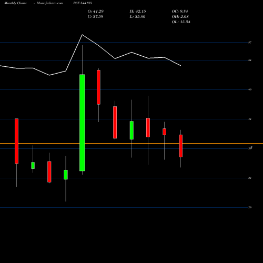Image resolution: width=263 pixels, height=263 pixels.
Task: Click the 'OL: 15.34' reading
Action: [181, 22]
